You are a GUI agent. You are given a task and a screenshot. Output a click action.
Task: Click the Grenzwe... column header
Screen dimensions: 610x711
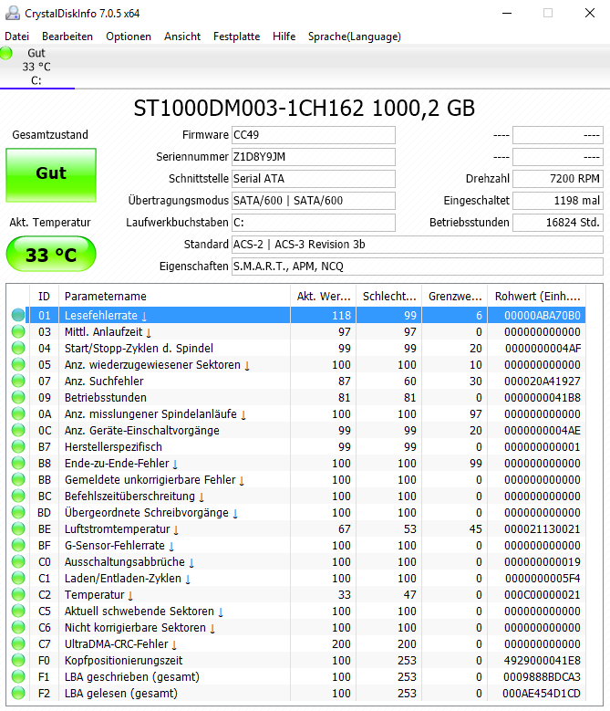pos(455,296)
